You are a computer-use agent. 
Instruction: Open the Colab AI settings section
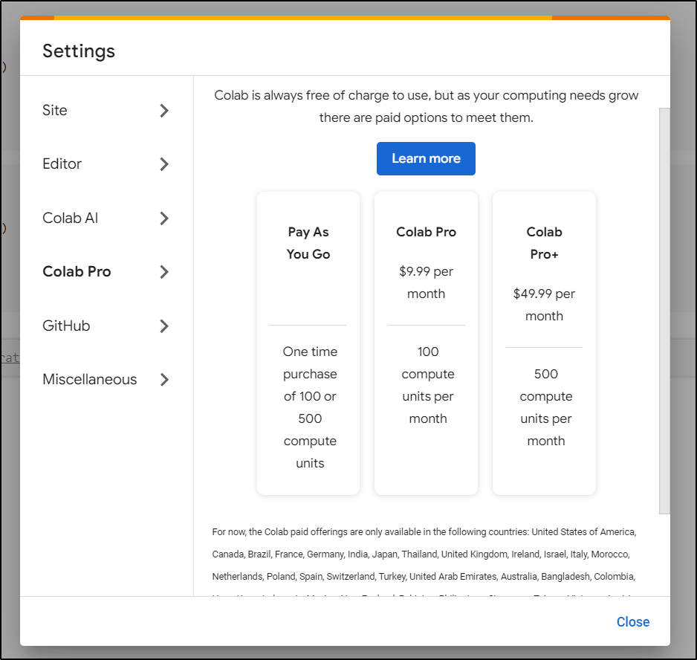tap(106, 218)
